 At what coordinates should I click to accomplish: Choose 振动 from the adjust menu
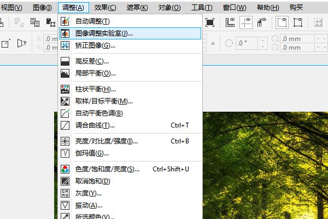[x=89, y=205]
